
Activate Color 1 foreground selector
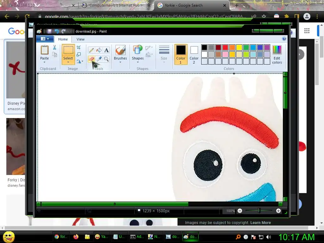pos(181,54)
